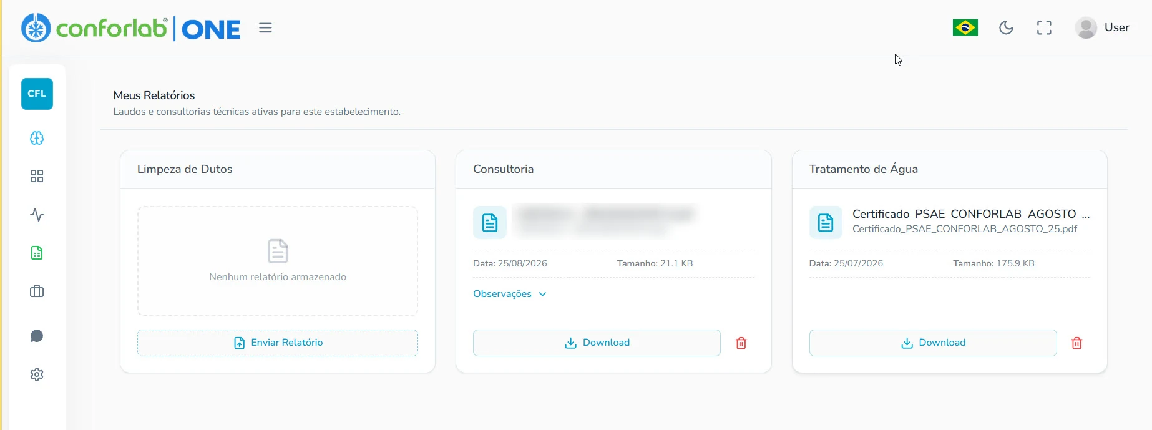Click the Consultoria card title

pyautogui.click(x=504, y=169)
